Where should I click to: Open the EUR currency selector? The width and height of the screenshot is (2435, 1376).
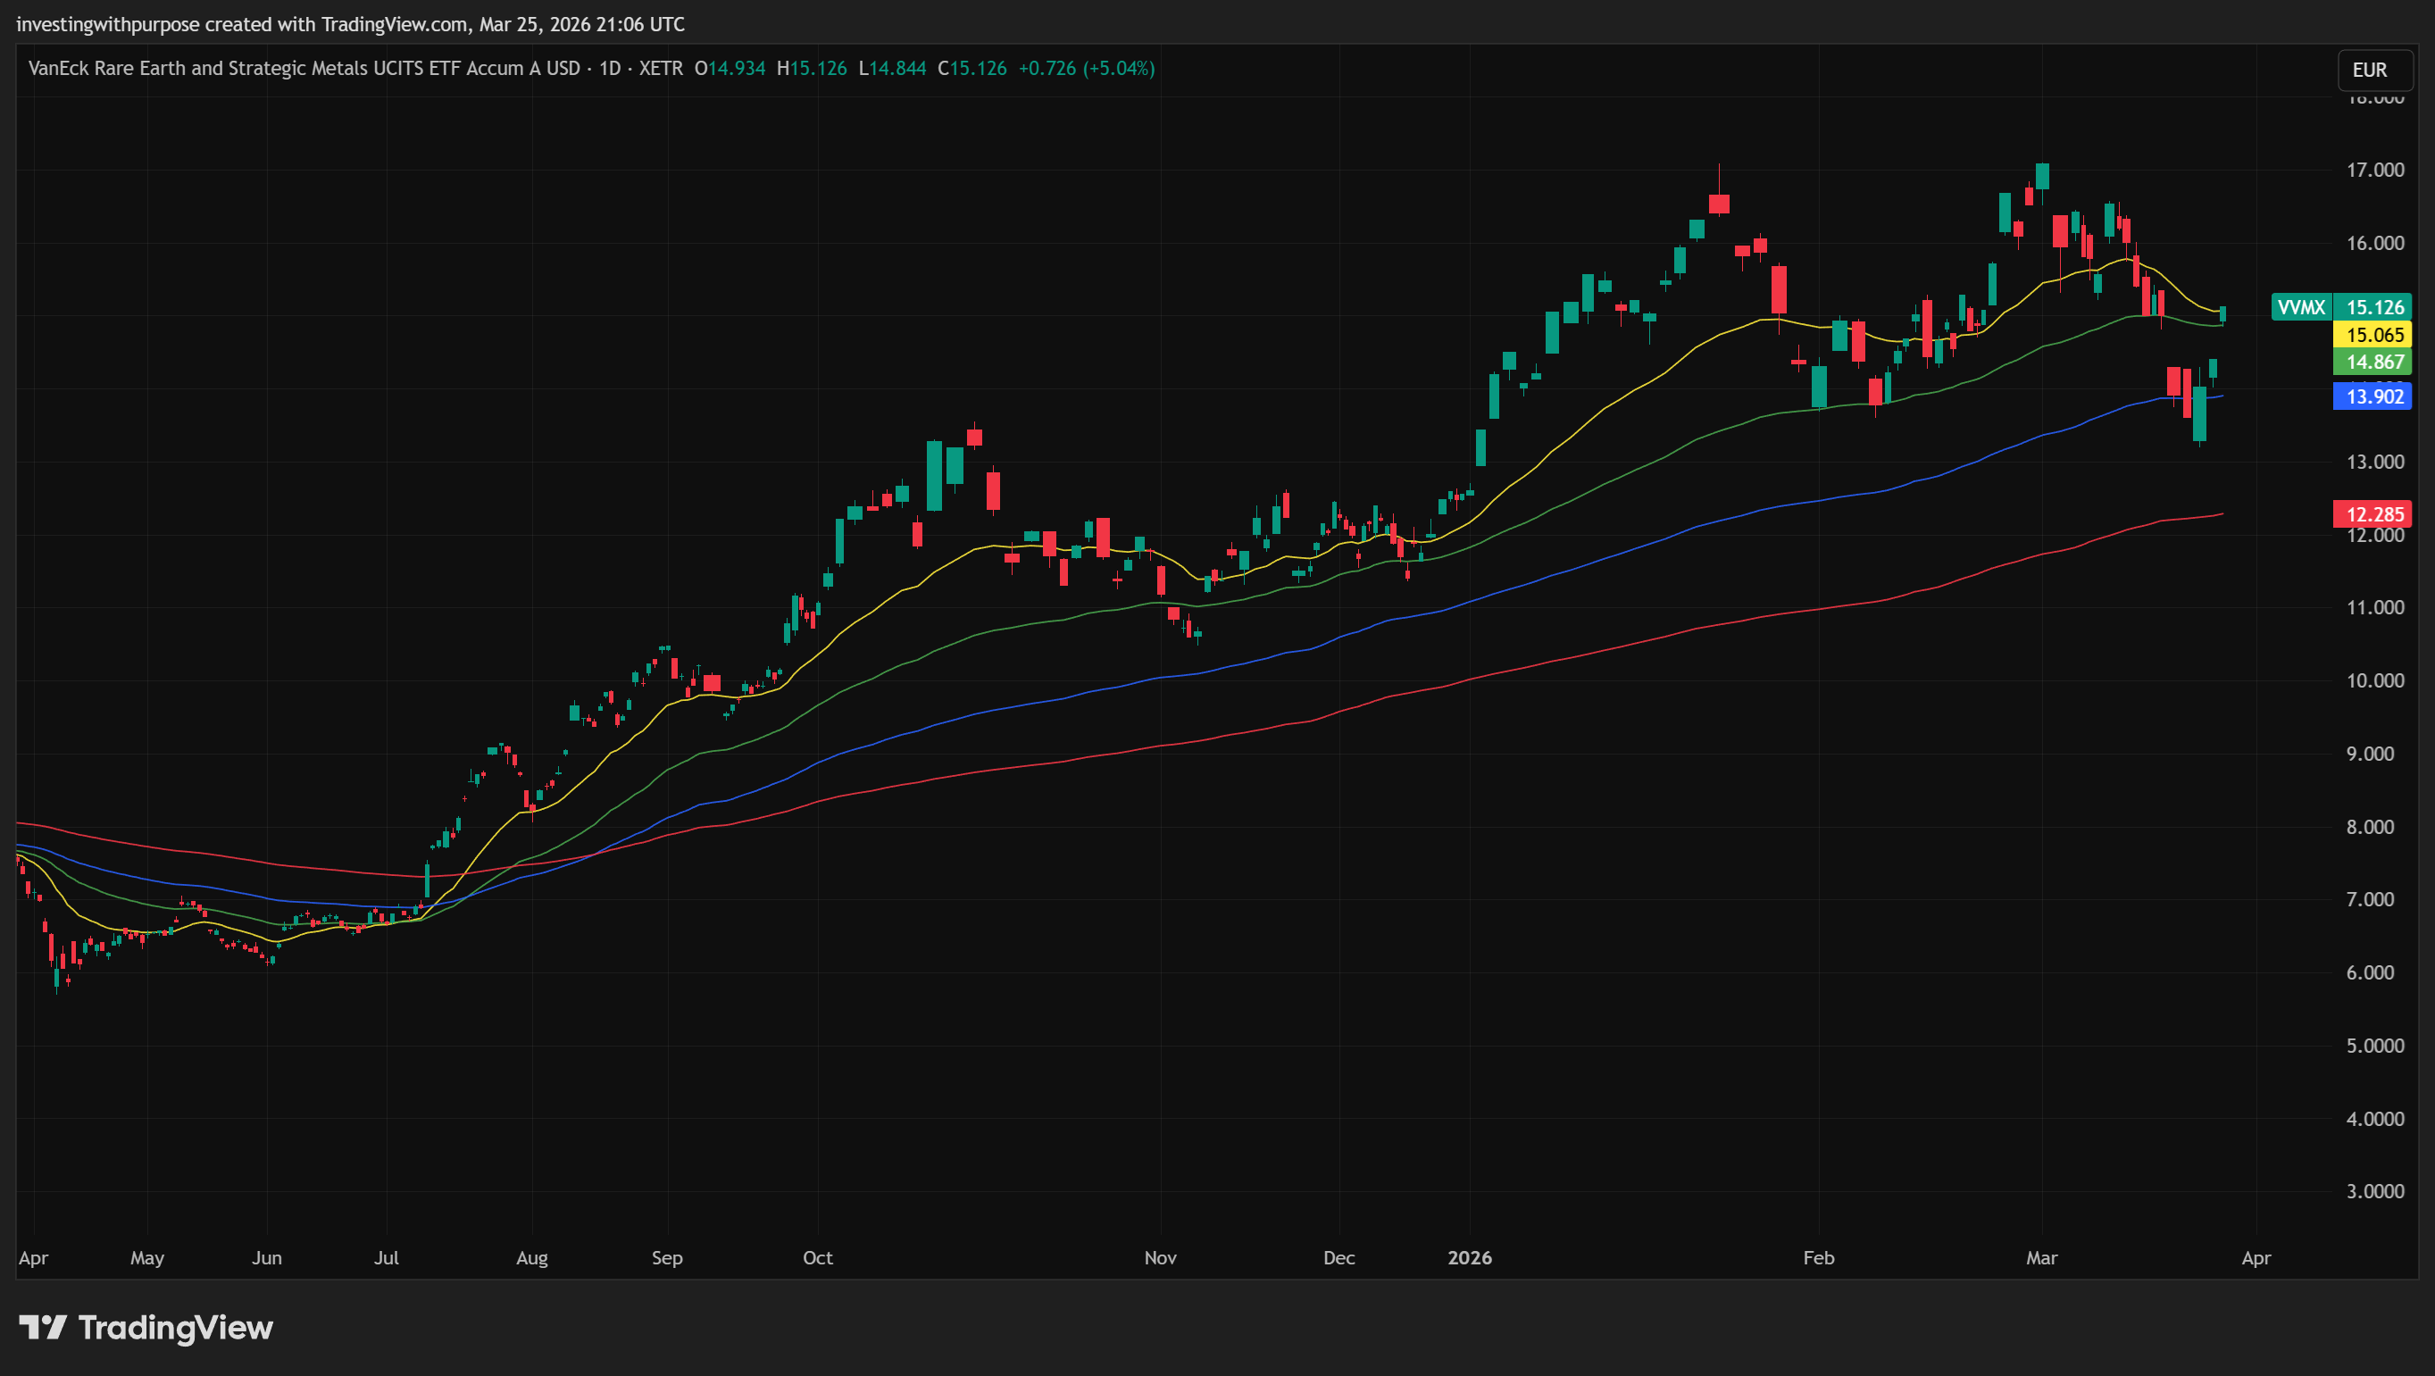tap(2372, 70)
